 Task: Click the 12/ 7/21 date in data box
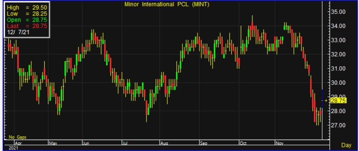[18, 32]
